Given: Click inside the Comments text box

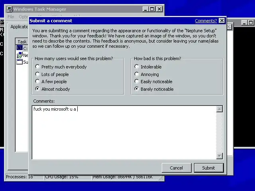Looking at the screenshot, I should coord(124,133).
